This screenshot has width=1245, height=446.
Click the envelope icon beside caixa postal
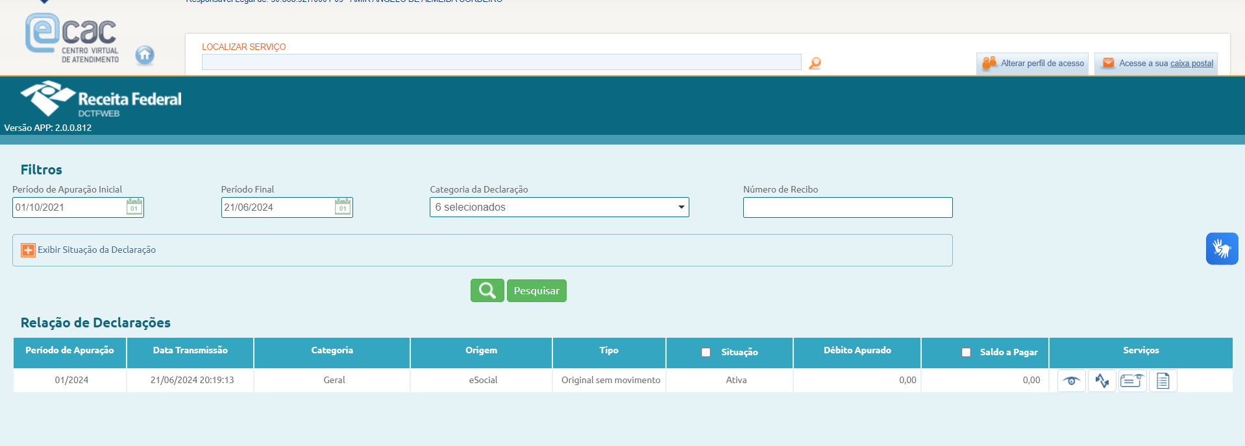tap(1109, 63)
